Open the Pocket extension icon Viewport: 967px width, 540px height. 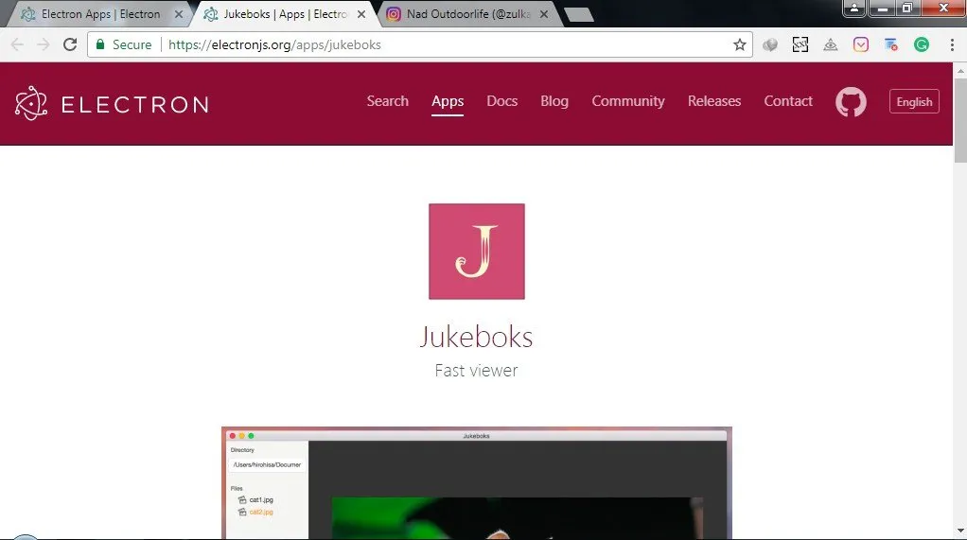(x=861, y=44)
